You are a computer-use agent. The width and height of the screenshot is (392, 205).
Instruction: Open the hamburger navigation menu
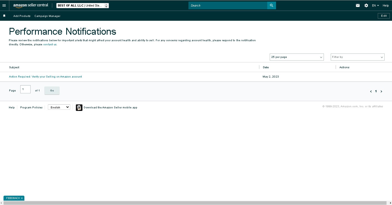click(4, 5)
